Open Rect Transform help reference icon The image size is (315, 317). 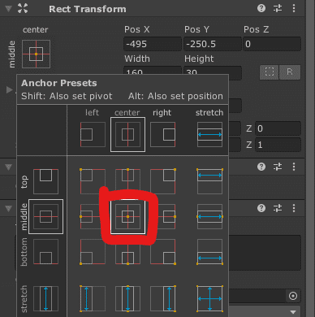coord(261,8)
